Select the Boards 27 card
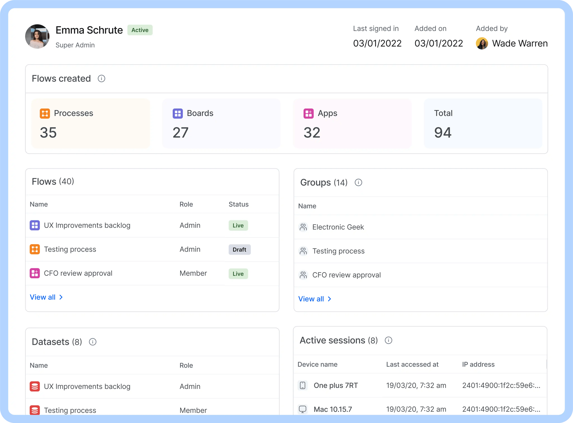 pos(221,123)
